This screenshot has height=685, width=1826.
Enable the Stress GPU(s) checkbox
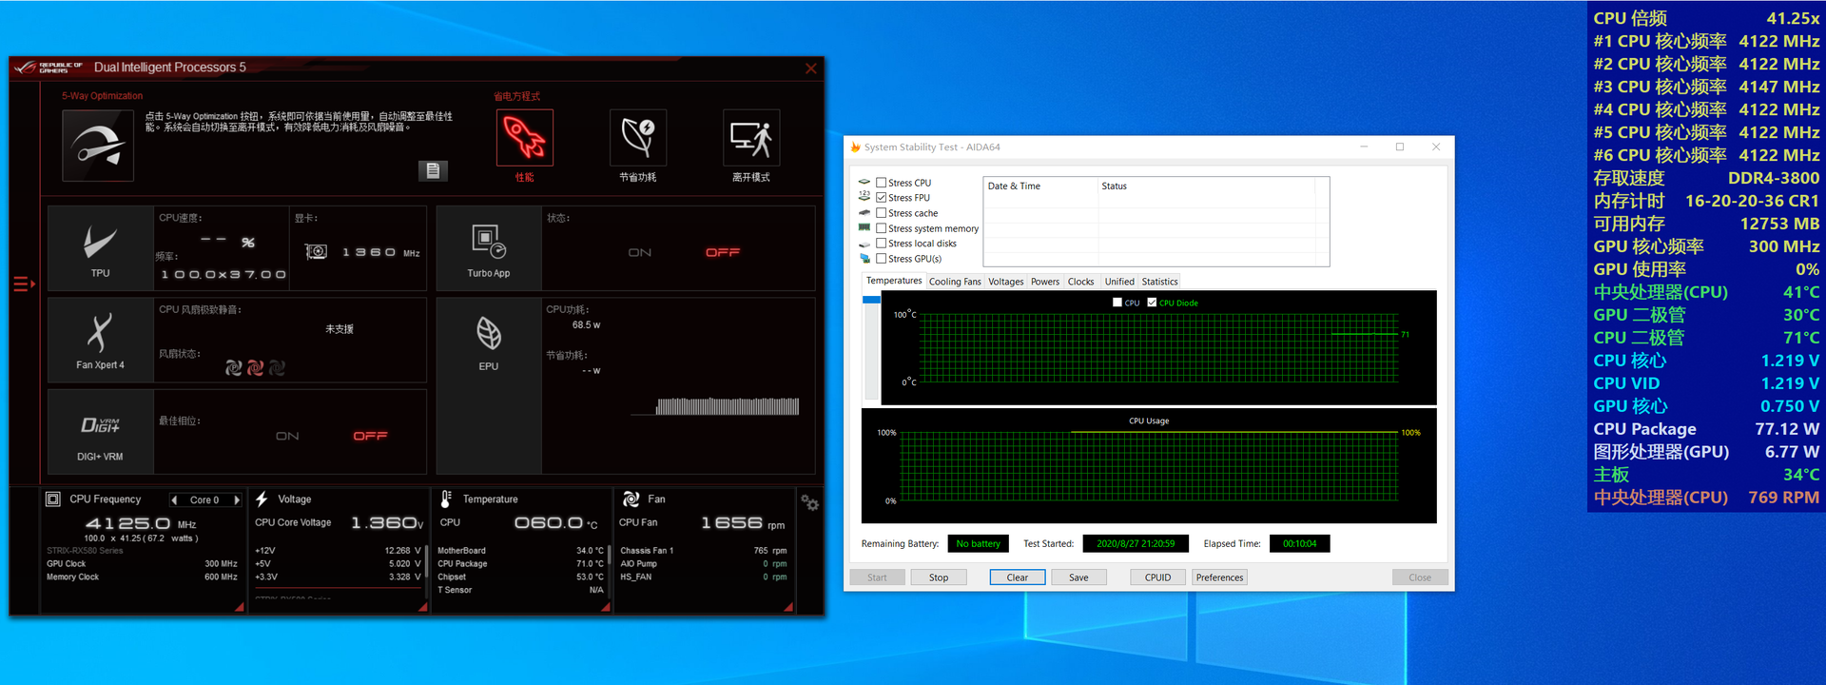881,259
